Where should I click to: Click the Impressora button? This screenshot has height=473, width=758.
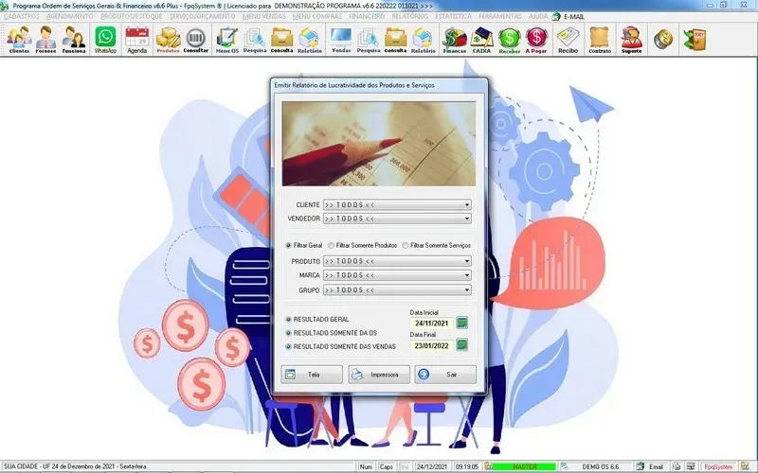pyautogui.click(x=379, y=375)
